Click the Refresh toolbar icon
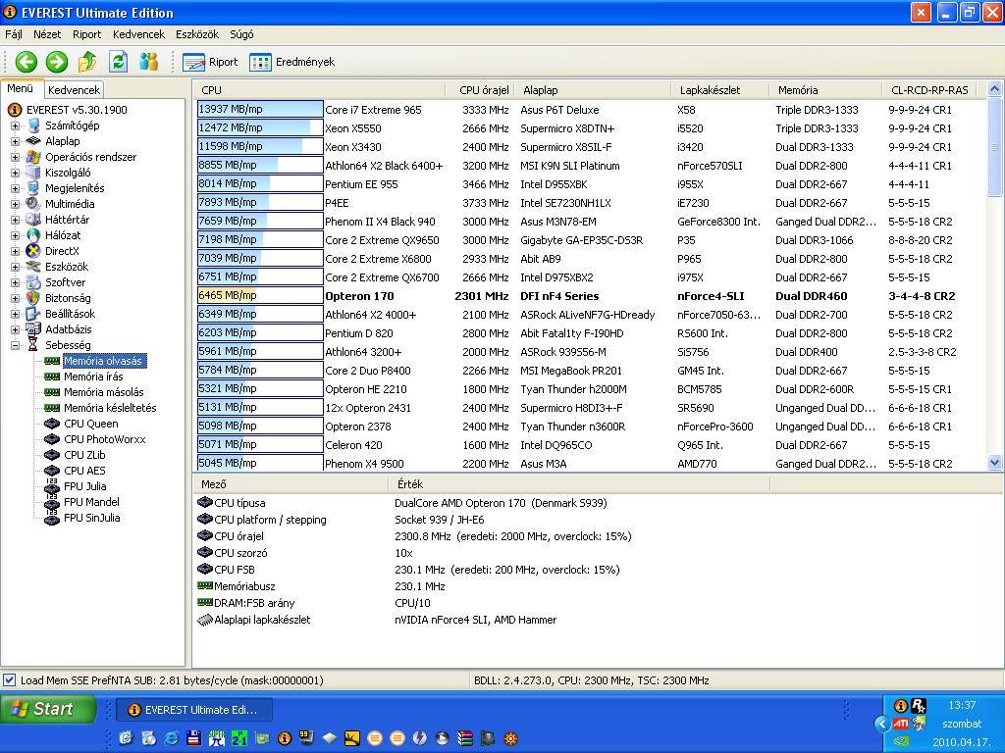The image size is (1005, 753). click(x=118, y=62)
